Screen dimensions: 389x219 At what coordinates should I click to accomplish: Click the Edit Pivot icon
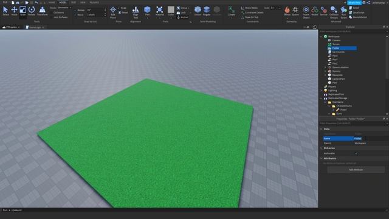coord(113,12)
